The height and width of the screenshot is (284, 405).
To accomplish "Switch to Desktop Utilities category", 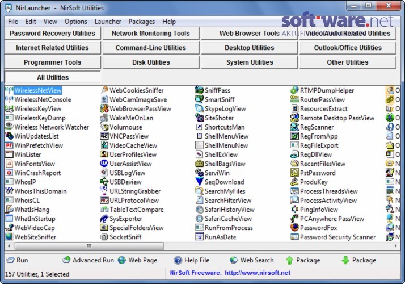I will click(249, 48).
